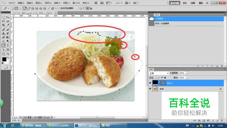Select the Clone Stamp tool
Viewport: 227px width, 128px height.
[3, 33]
